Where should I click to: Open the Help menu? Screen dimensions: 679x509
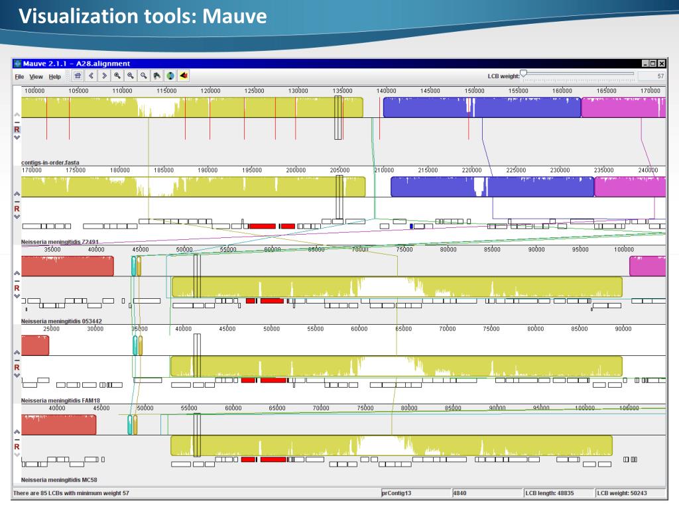[54, 77]
